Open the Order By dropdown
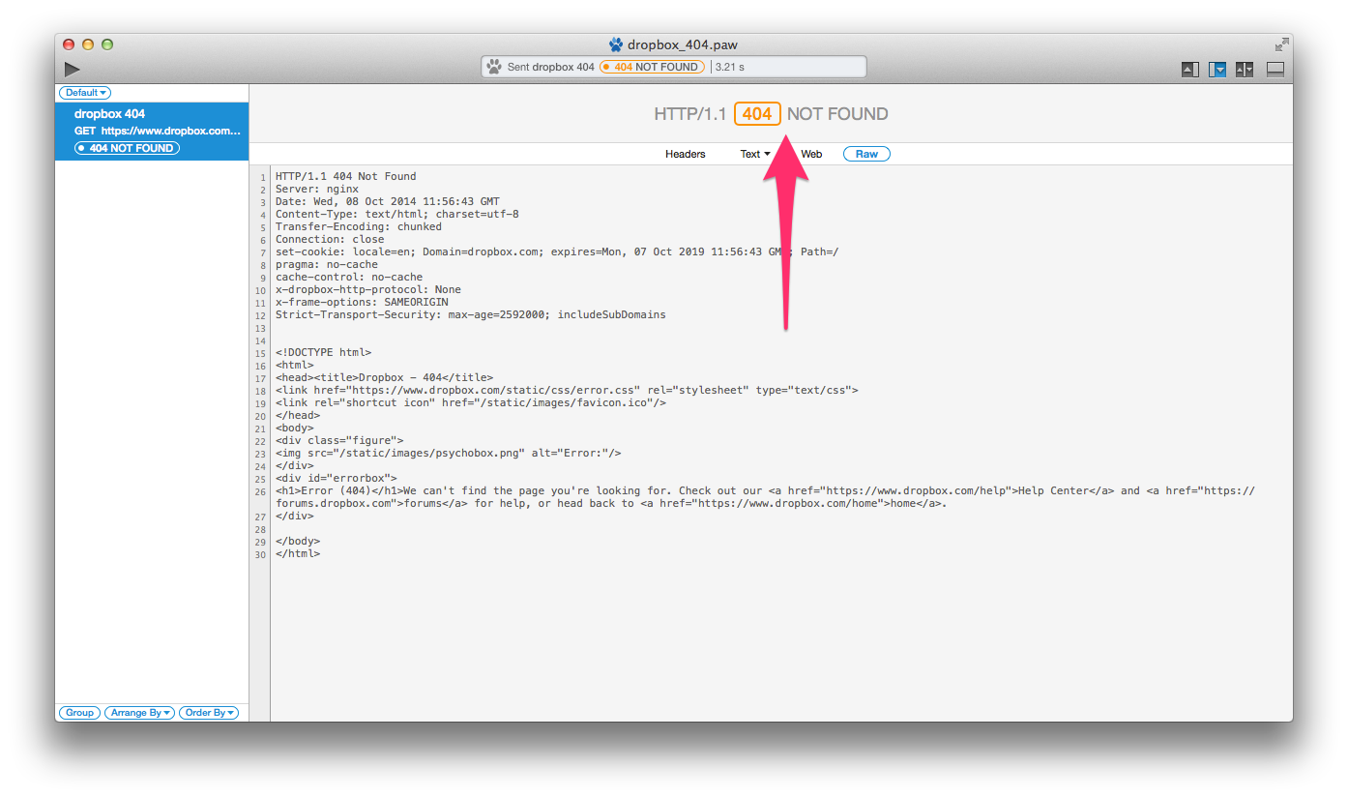The height and width of the screenshot is (798, 1348). (x=210, y=713)
